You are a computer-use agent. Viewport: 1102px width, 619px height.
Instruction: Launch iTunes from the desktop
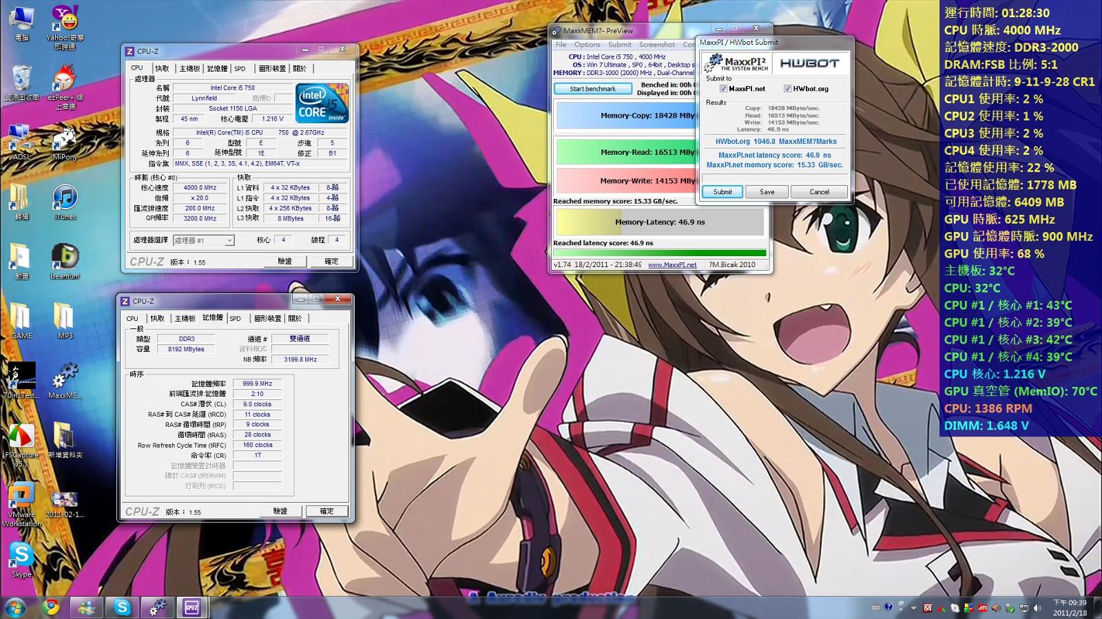65,202
